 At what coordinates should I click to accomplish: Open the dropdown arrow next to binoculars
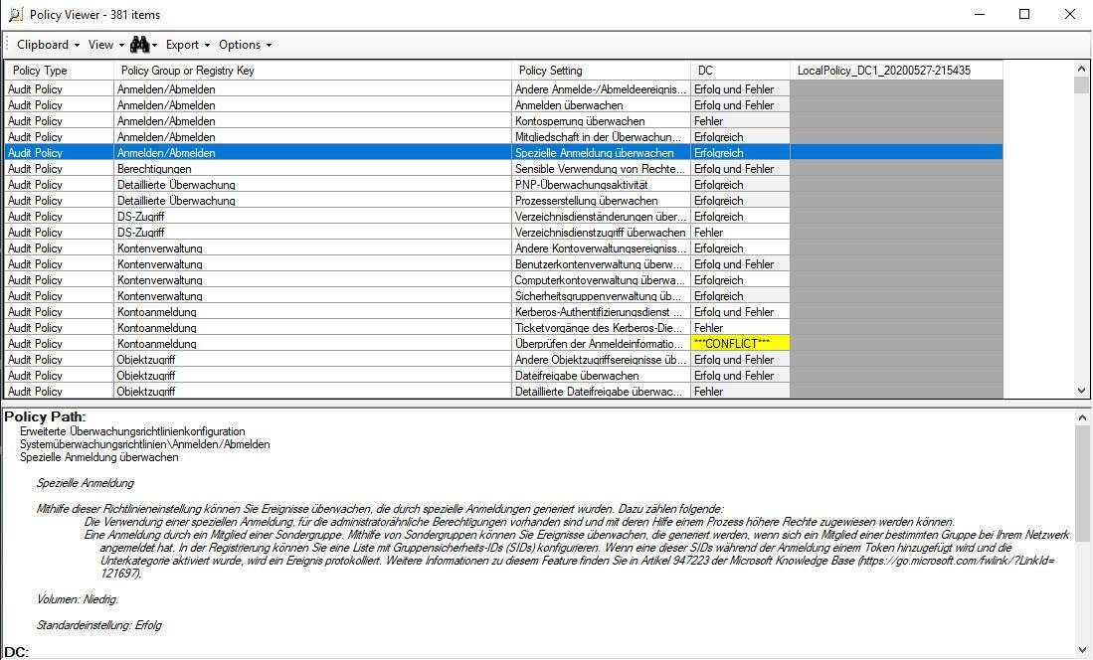click(x=154, y=45)
